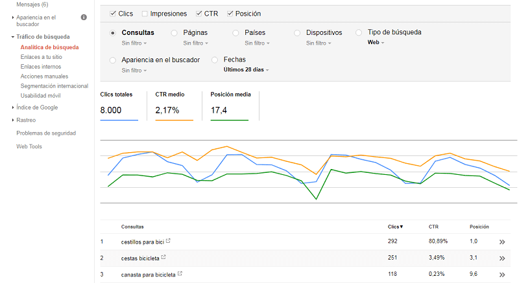
Task: Expand details arrows for cestas bicicleta row
Action: coord(501,258)
